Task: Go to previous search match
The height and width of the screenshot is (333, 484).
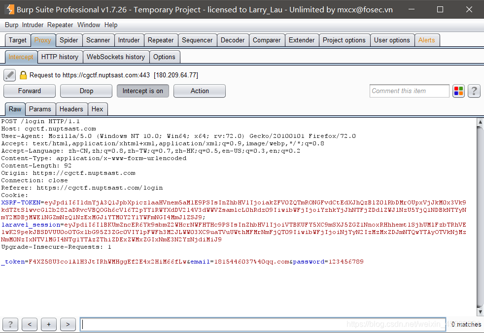Action: 30,324
